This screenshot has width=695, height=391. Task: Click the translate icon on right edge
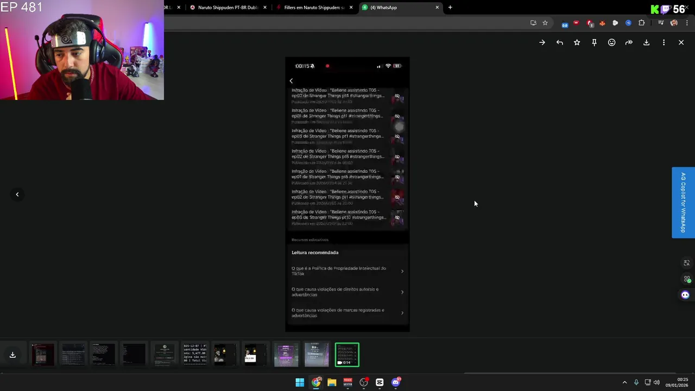[687, 263]
